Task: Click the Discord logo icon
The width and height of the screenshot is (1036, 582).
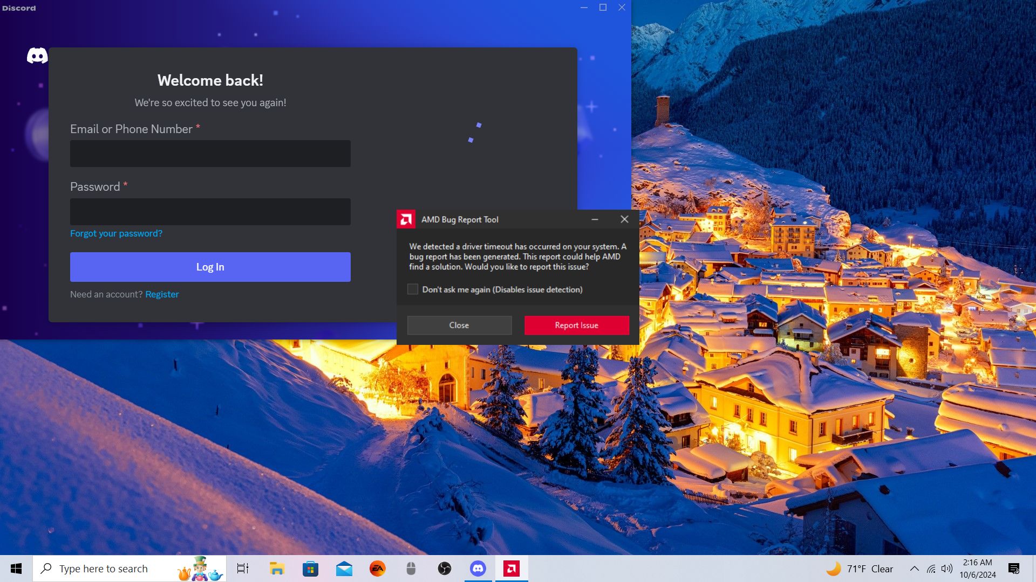Action: 37,56
